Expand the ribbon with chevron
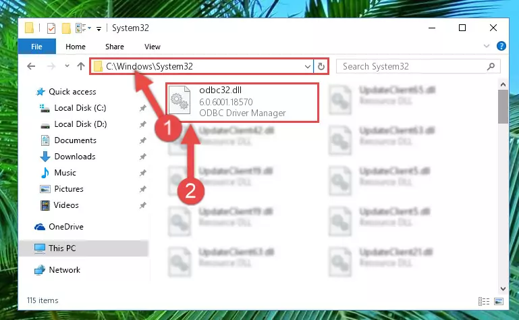Viewport: 519px width, 320px height. click(486, 46)
